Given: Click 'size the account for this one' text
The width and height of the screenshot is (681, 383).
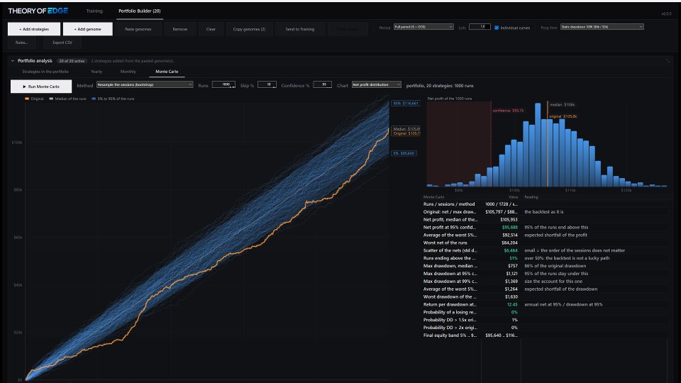Looking at the screenshot, I should point(553,282).
